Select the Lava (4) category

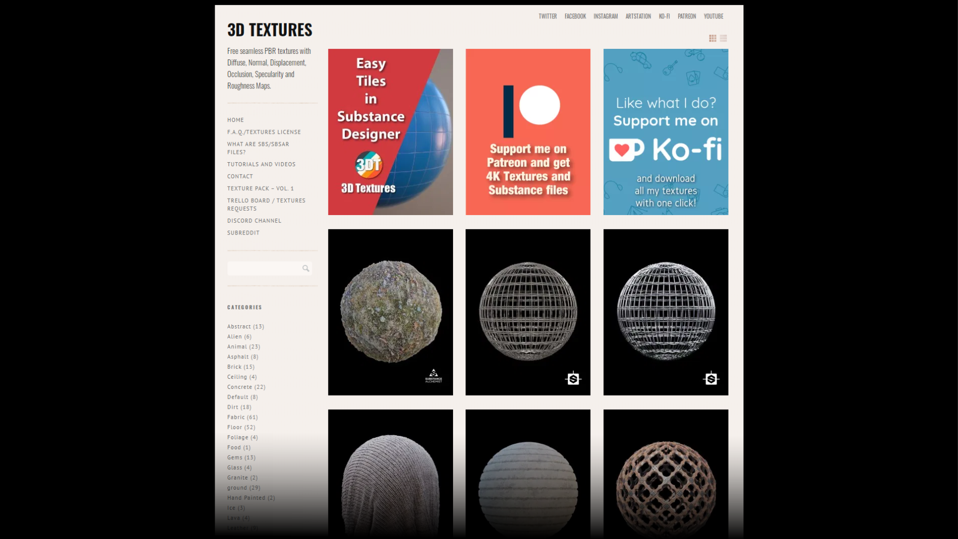(239, 518)
